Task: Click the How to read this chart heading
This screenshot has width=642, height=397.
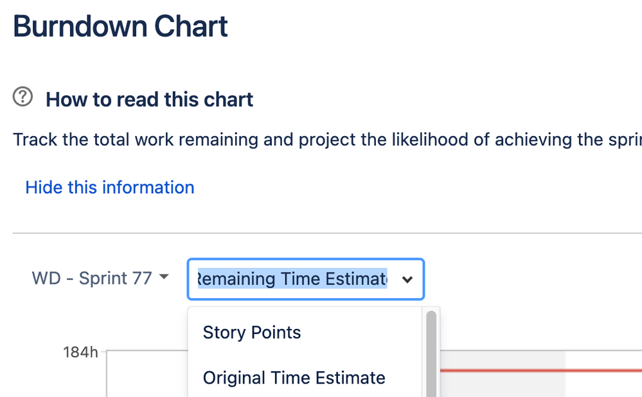Action: click(150, 100)
